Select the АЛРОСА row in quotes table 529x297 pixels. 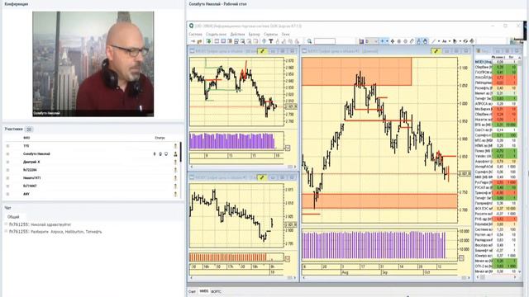pos(496,104)
